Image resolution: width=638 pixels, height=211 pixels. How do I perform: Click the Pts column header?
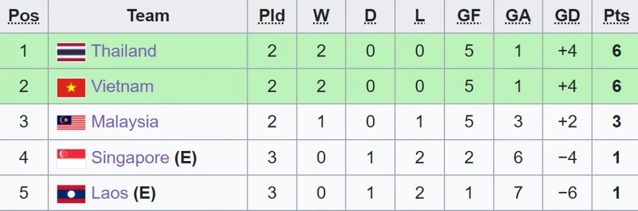(617, 16)
